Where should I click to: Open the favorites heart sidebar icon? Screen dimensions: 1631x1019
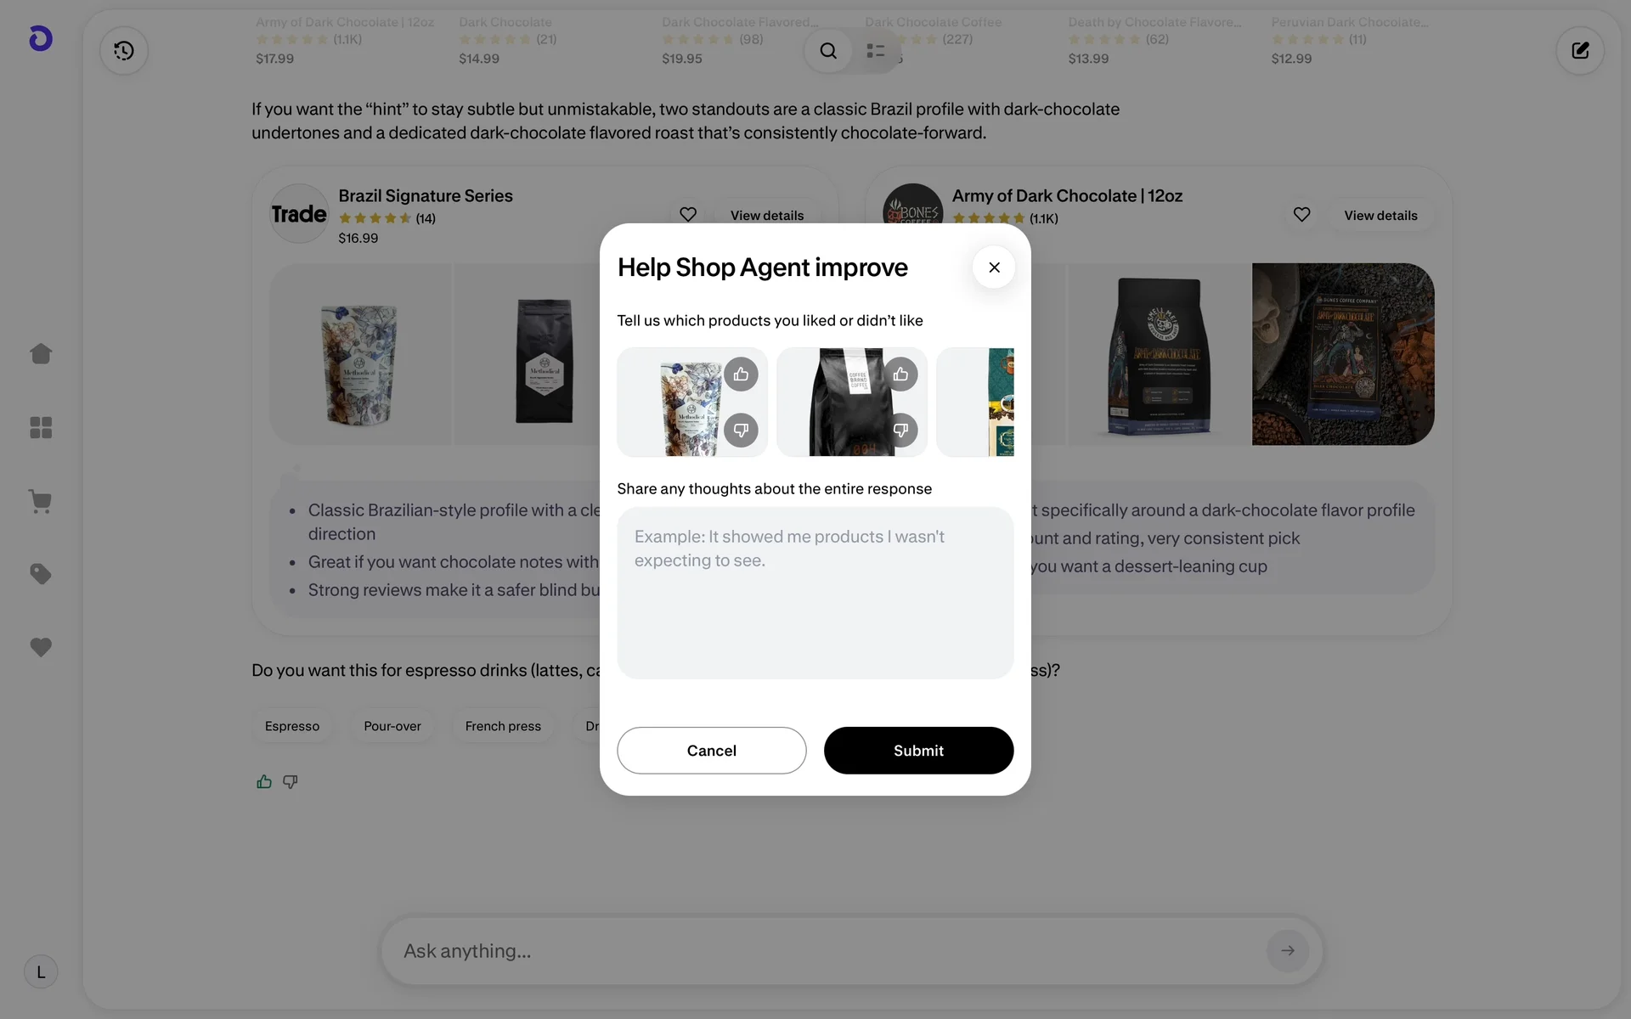pos(41,647)
